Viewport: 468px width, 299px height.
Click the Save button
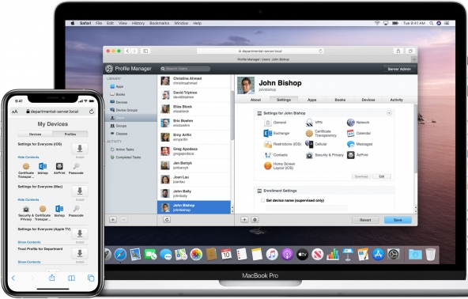coord(398,220)
